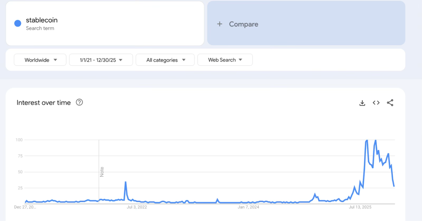Click the blue dot beside stablecoin

click(x=18, y=24)
